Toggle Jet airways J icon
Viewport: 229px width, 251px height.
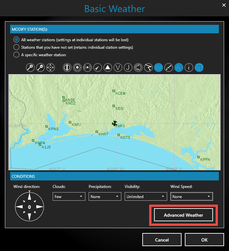pos(128,68)
